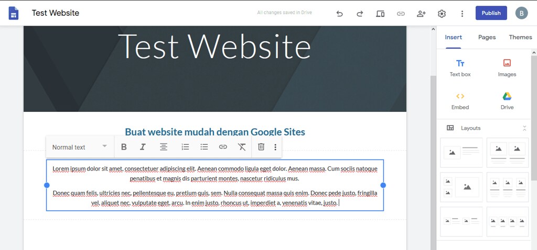
Task: Choose layout with one image and text
Action: [x=461, y=153]
